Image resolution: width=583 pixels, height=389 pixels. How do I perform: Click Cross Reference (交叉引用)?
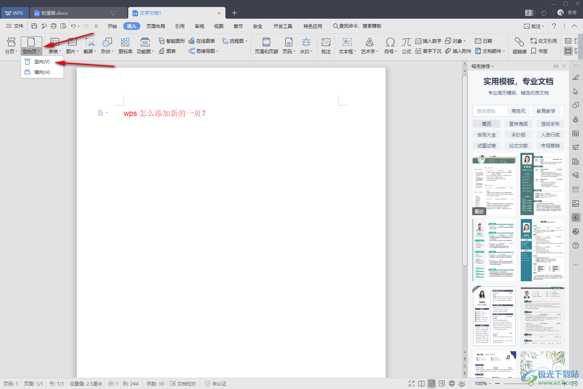(544, 41)
